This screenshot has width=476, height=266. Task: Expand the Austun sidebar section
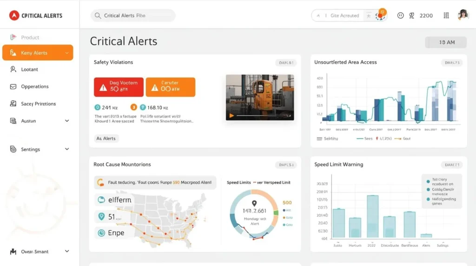click(66, 121)
